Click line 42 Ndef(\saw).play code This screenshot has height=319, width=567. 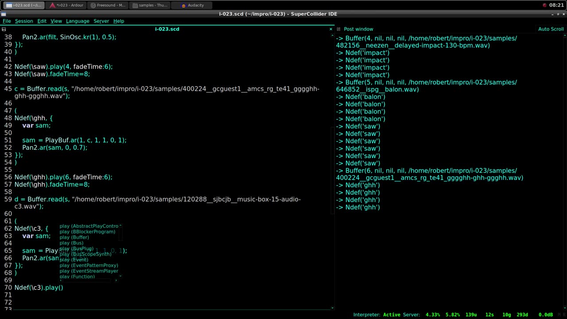point(63,66)
